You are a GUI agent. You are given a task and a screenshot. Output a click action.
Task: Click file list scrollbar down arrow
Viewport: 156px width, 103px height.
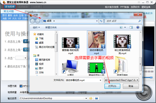click(x=141, y=74)
